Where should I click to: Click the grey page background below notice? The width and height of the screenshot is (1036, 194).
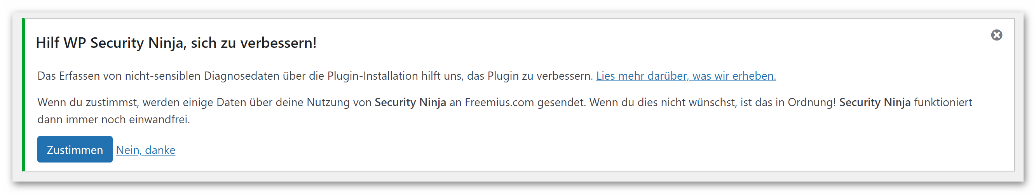click(x=518, y=177)
